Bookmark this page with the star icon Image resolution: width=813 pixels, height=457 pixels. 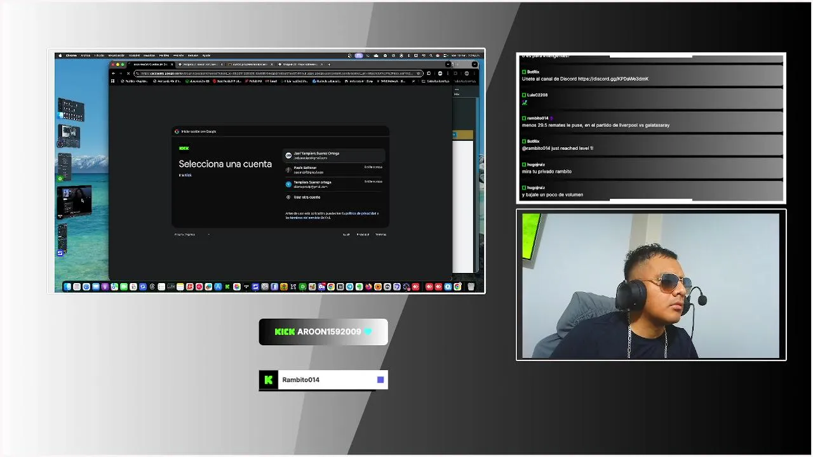tap(419, 73)
